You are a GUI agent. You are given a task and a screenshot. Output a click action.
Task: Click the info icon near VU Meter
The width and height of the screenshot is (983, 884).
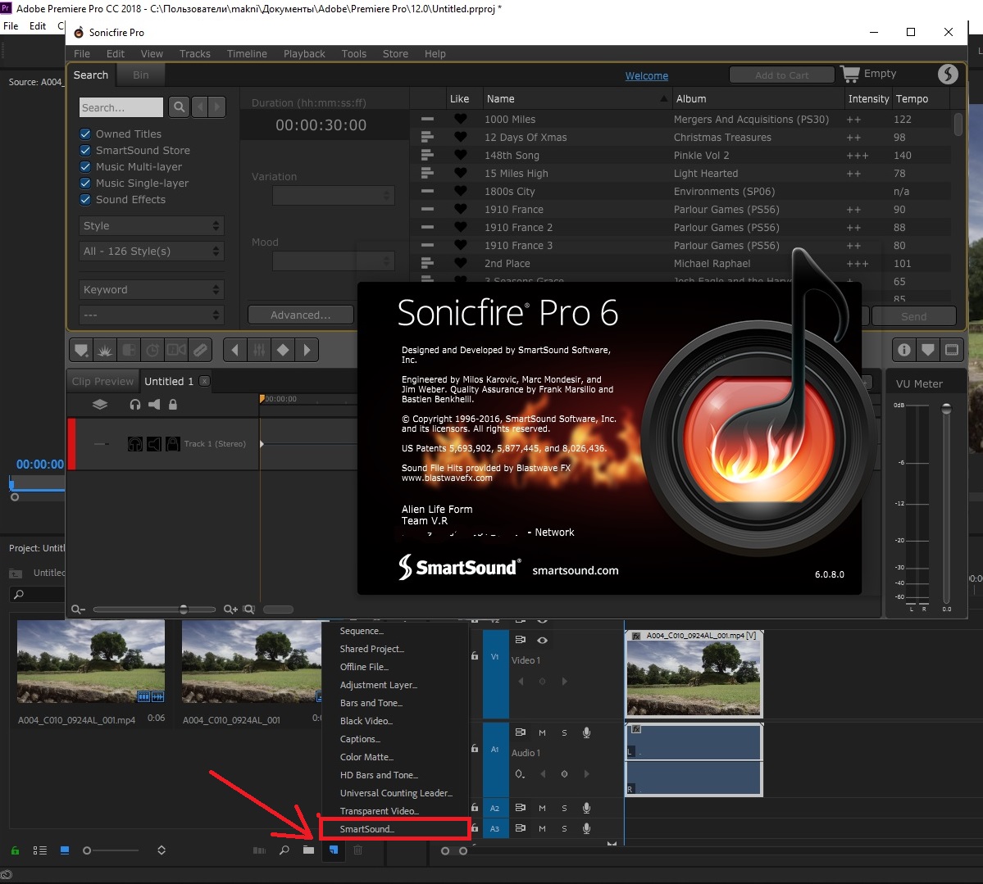[x=904, y=350]
